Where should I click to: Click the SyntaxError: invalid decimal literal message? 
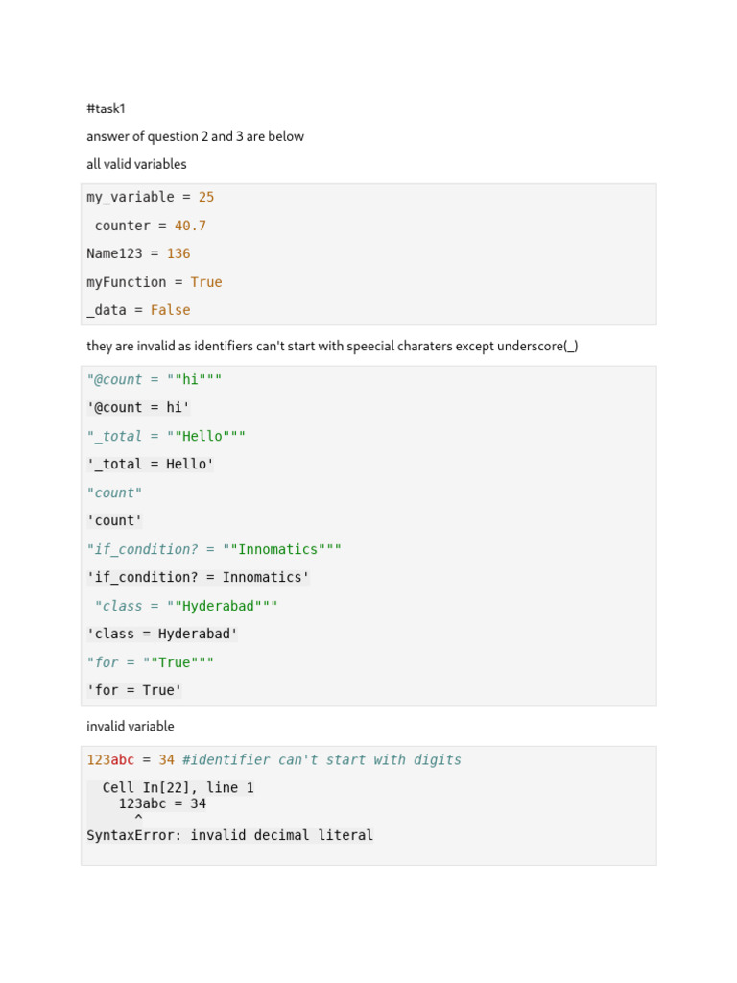coord(229,835)
